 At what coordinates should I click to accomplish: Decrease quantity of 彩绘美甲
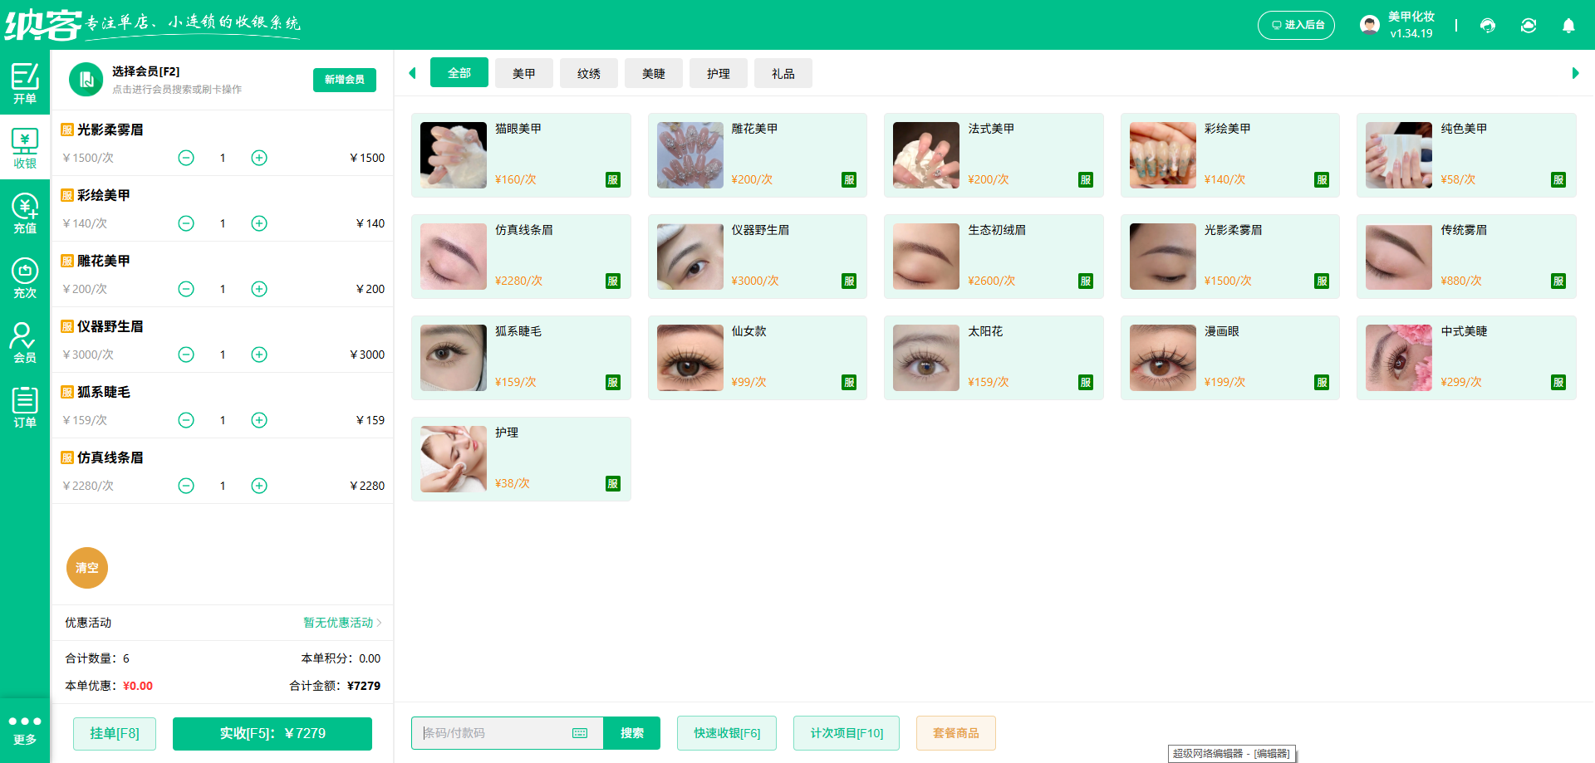186,223
